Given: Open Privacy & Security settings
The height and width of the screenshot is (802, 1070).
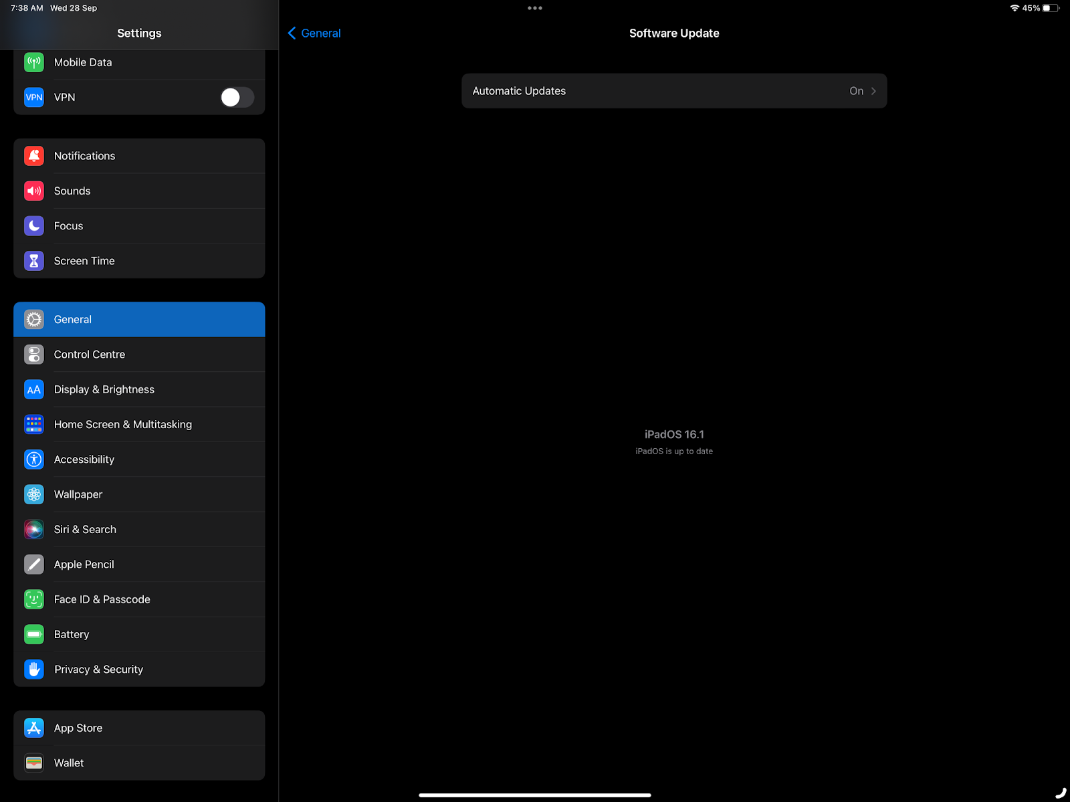Looking at the screenshot, I should coord(139,670).
